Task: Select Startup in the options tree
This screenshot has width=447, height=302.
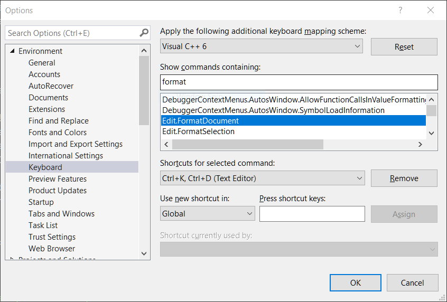Action: point(41,202)
